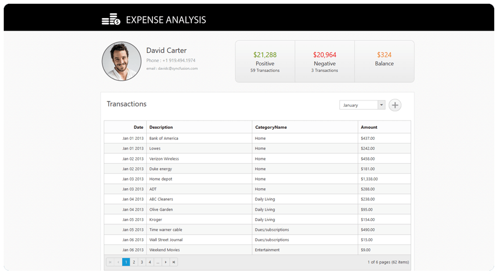Go to first page in pager
The width and height of the screenshot is (498, 275).
(x=110, y=262)
